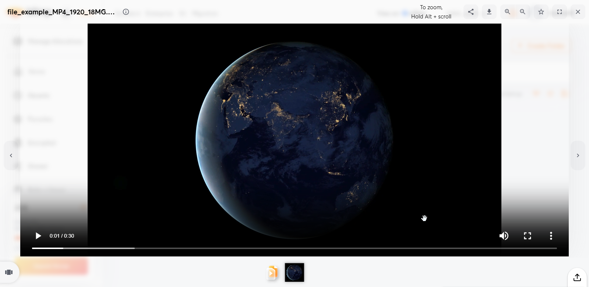Open the video player's three-dot options menu

[x=551, y=236]
